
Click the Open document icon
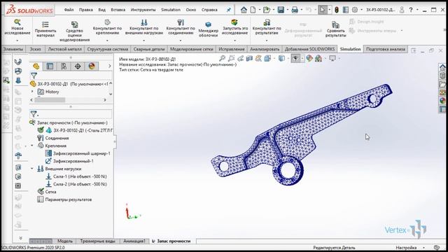point(267,10)
